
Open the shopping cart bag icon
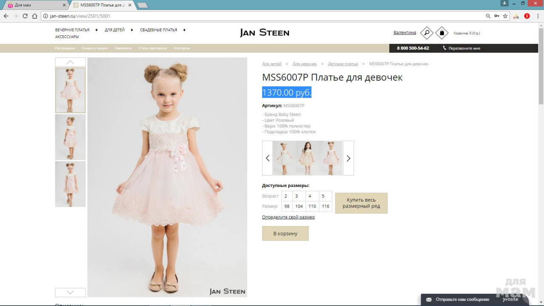click(x=442, y=33)
